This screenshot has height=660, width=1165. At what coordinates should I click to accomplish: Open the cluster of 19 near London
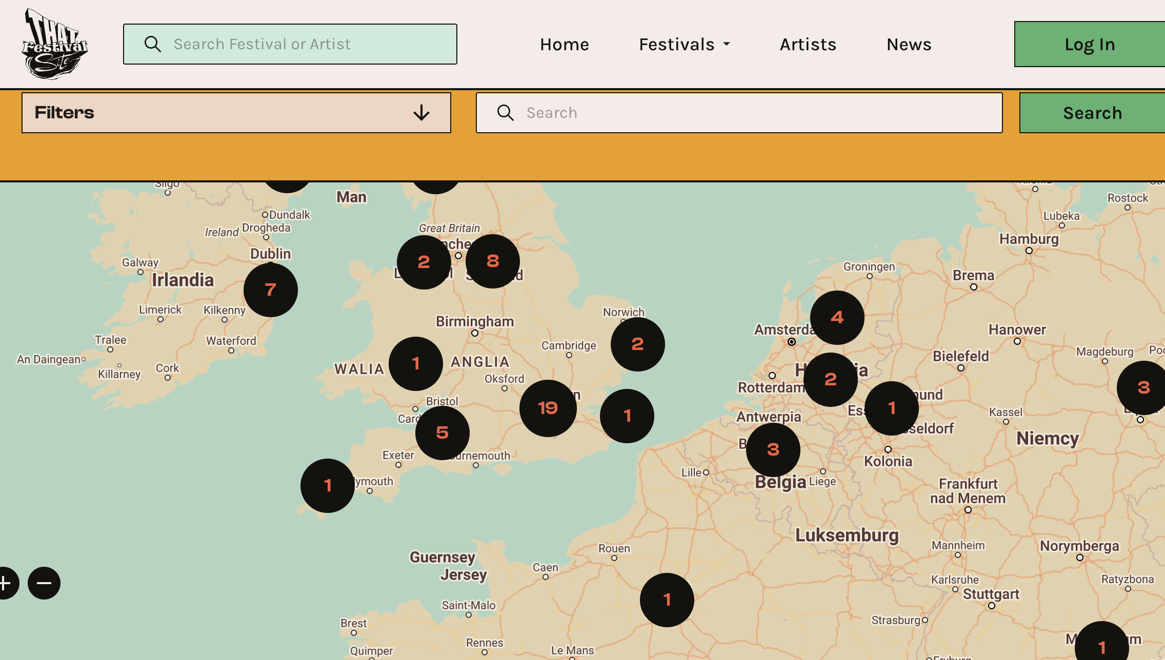click(x=548, y=408)
